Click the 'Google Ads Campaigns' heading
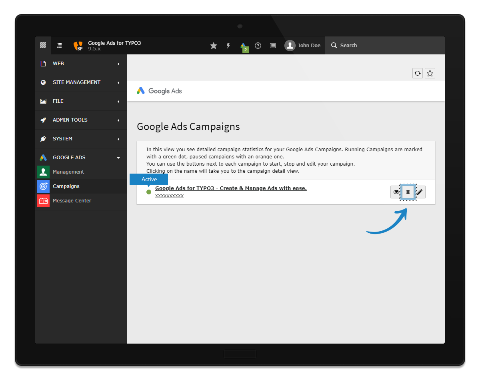This screenshot has height=380, width=480. (x=188, y=127)
